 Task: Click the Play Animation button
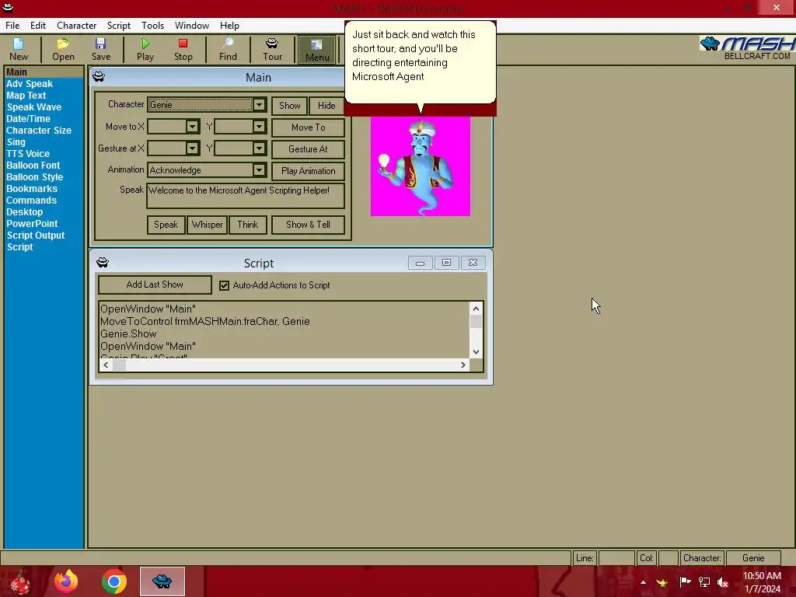pos(308,171)
